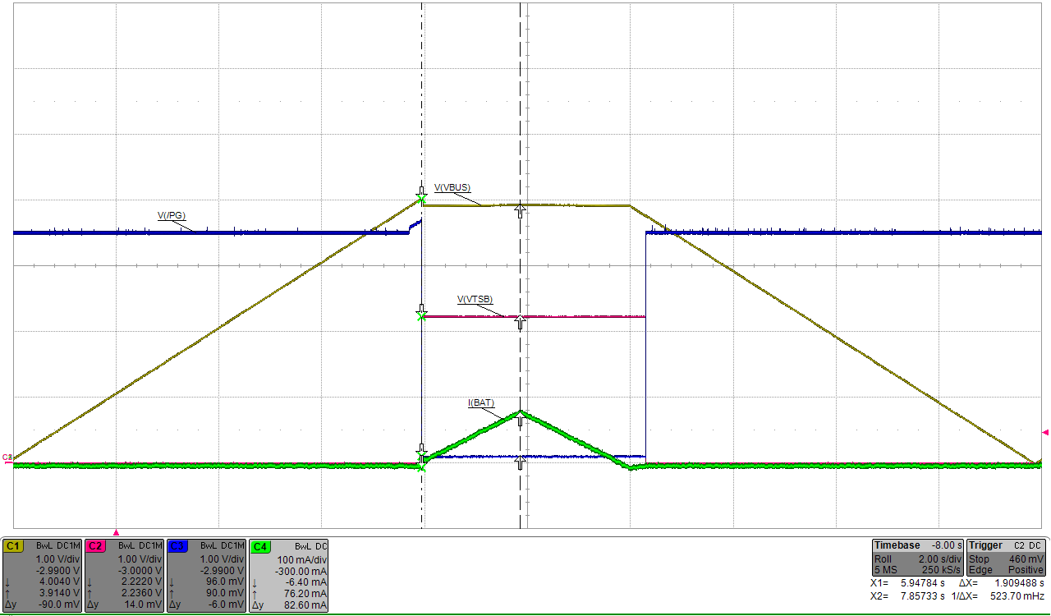Click the green X1 cursor cross marker

[421, 198]
